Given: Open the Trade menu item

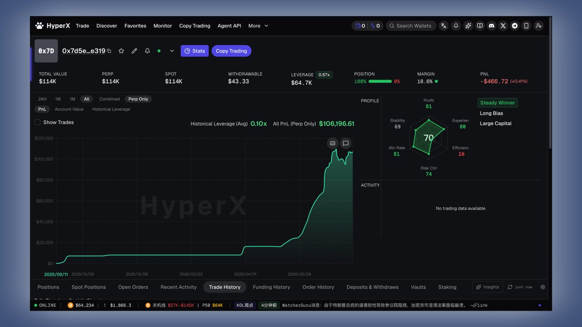Looking at the screenshot, I should (82, 26).
